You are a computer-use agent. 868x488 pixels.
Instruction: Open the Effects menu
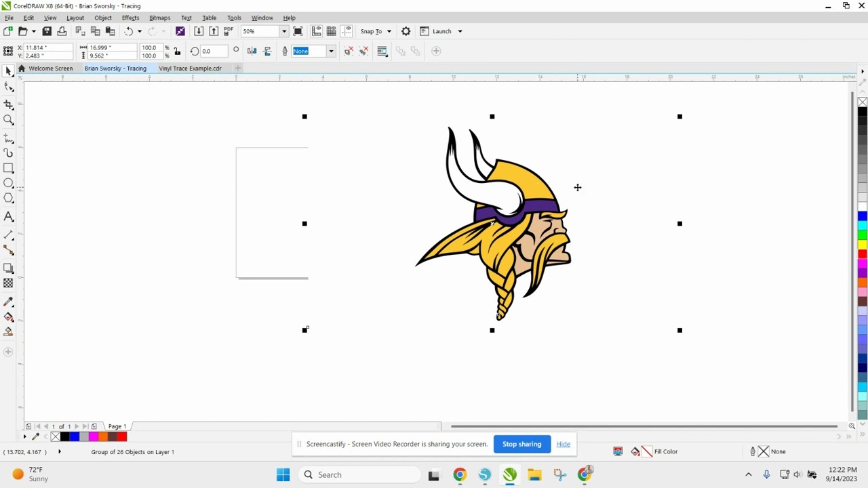130,18
